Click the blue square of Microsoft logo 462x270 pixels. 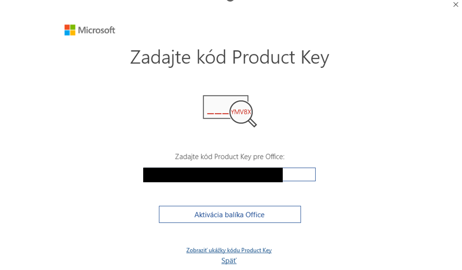pyautogui.click(x=67, y=33)
